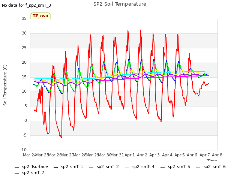
Task: Click red sp2_Tsurface legend color marker
Action: [x=16, y=167]
